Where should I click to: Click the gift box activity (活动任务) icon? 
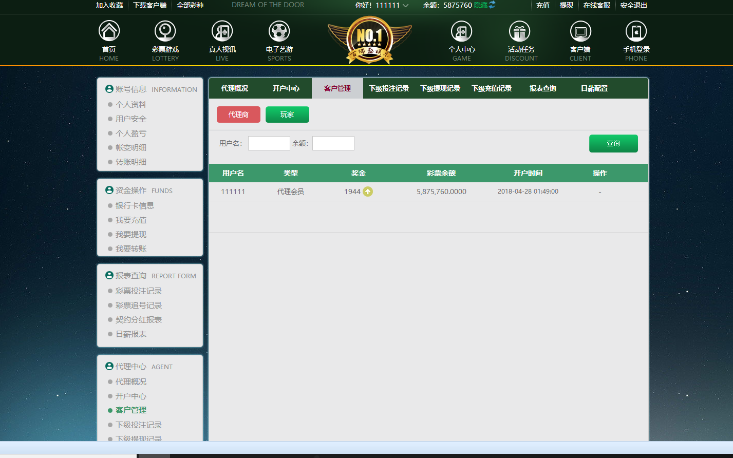coord(519,31)
